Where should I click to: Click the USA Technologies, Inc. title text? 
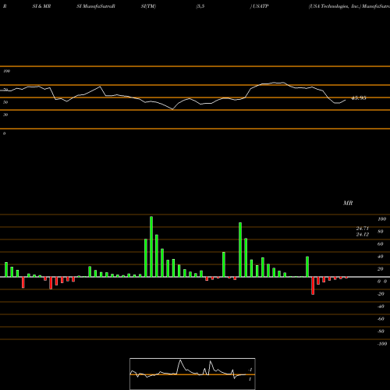[x=335, y=6]
